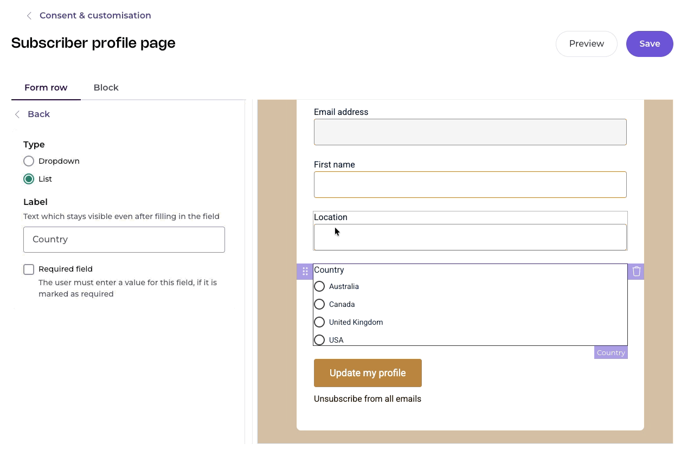This screenshot has width=681, height=450.
Task: Click the chevron icon next to Back
Action: (17, 114)
